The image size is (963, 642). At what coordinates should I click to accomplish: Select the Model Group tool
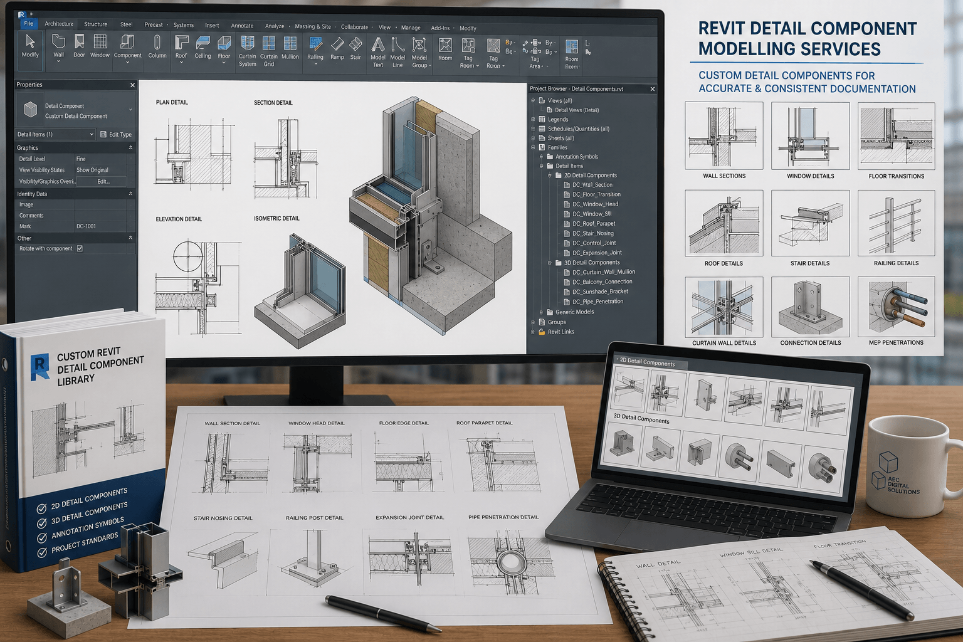(x=419, y=52)
